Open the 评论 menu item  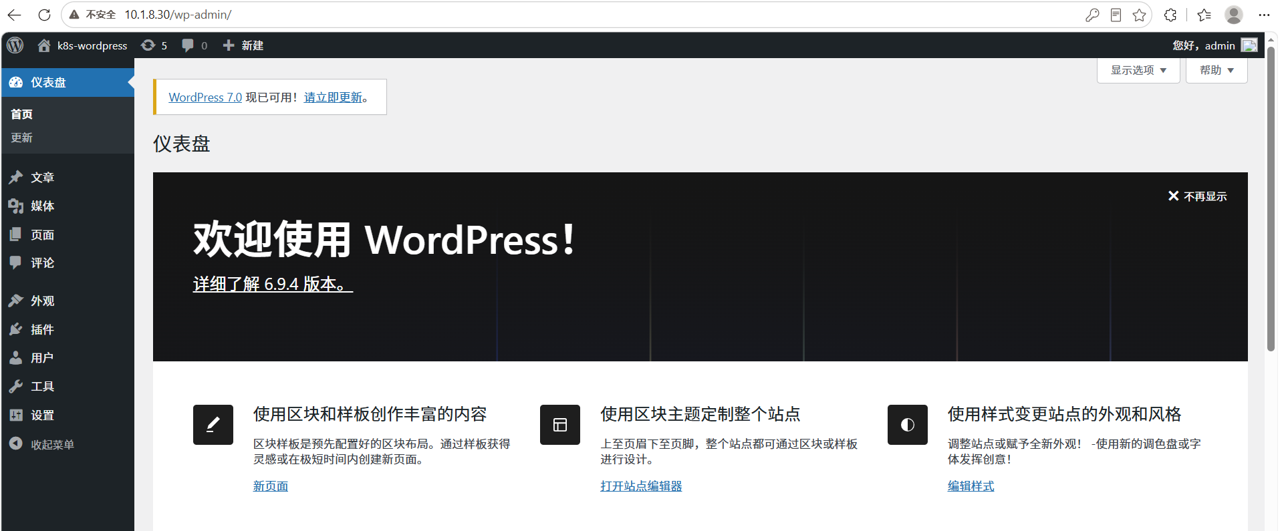68,262
